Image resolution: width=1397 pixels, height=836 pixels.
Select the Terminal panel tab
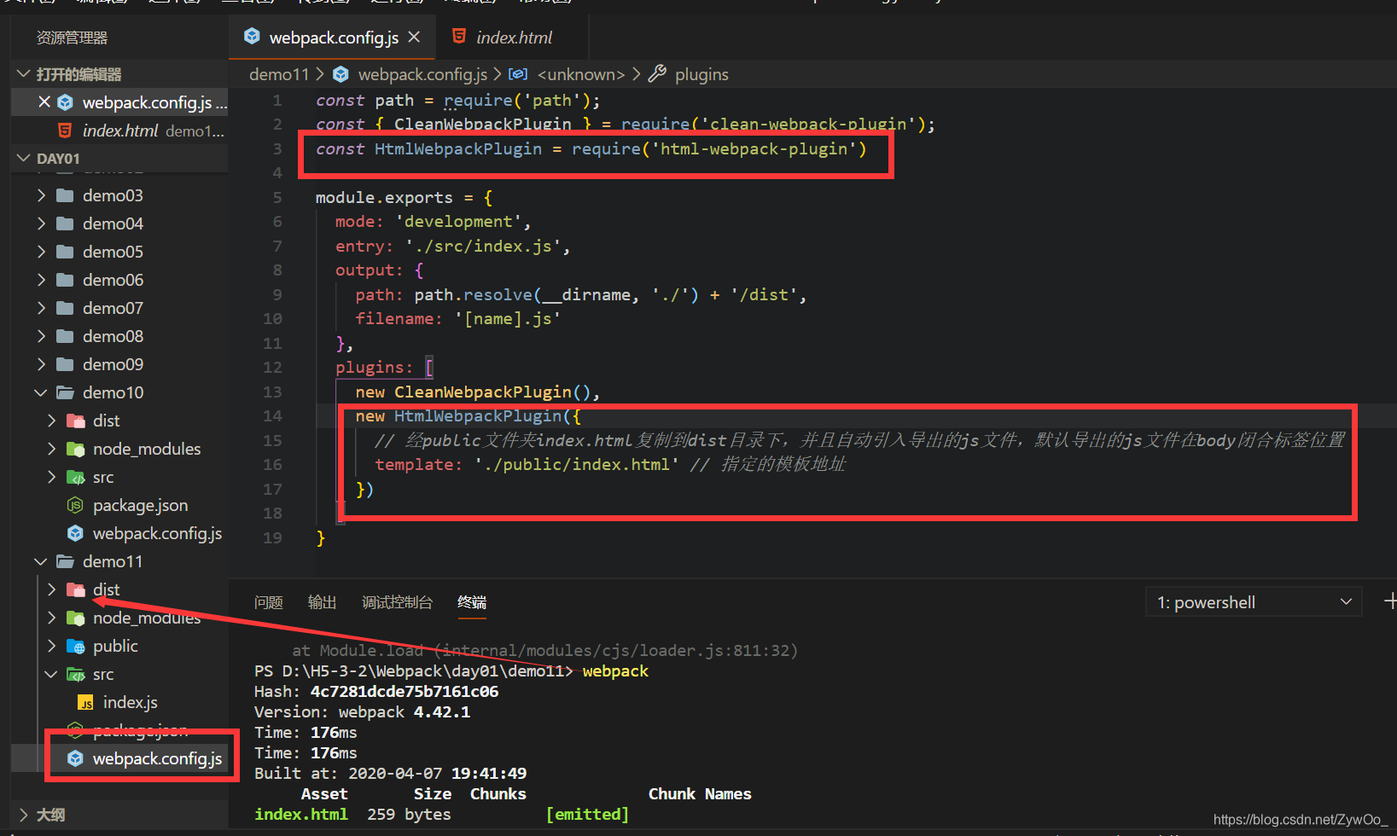click(x=472, y=602)
